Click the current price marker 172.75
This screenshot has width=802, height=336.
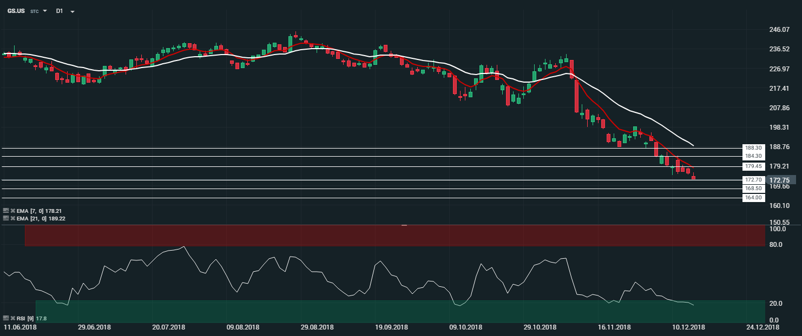[x=779, y=180]
